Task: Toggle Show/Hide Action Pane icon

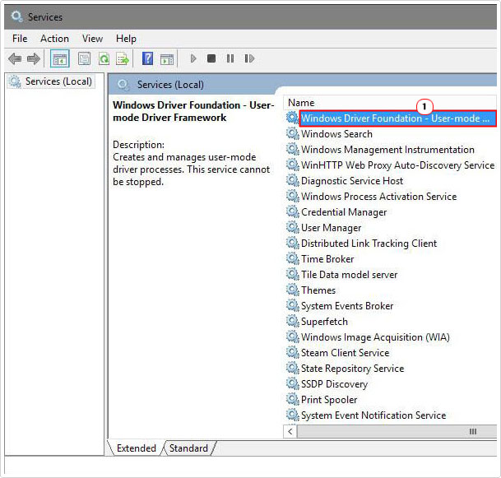Action: click(x=167, y=59)
